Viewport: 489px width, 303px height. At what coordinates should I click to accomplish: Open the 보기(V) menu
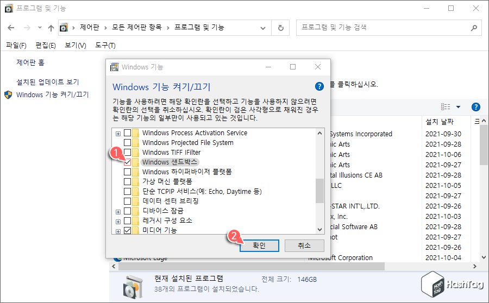coord(75,46)
